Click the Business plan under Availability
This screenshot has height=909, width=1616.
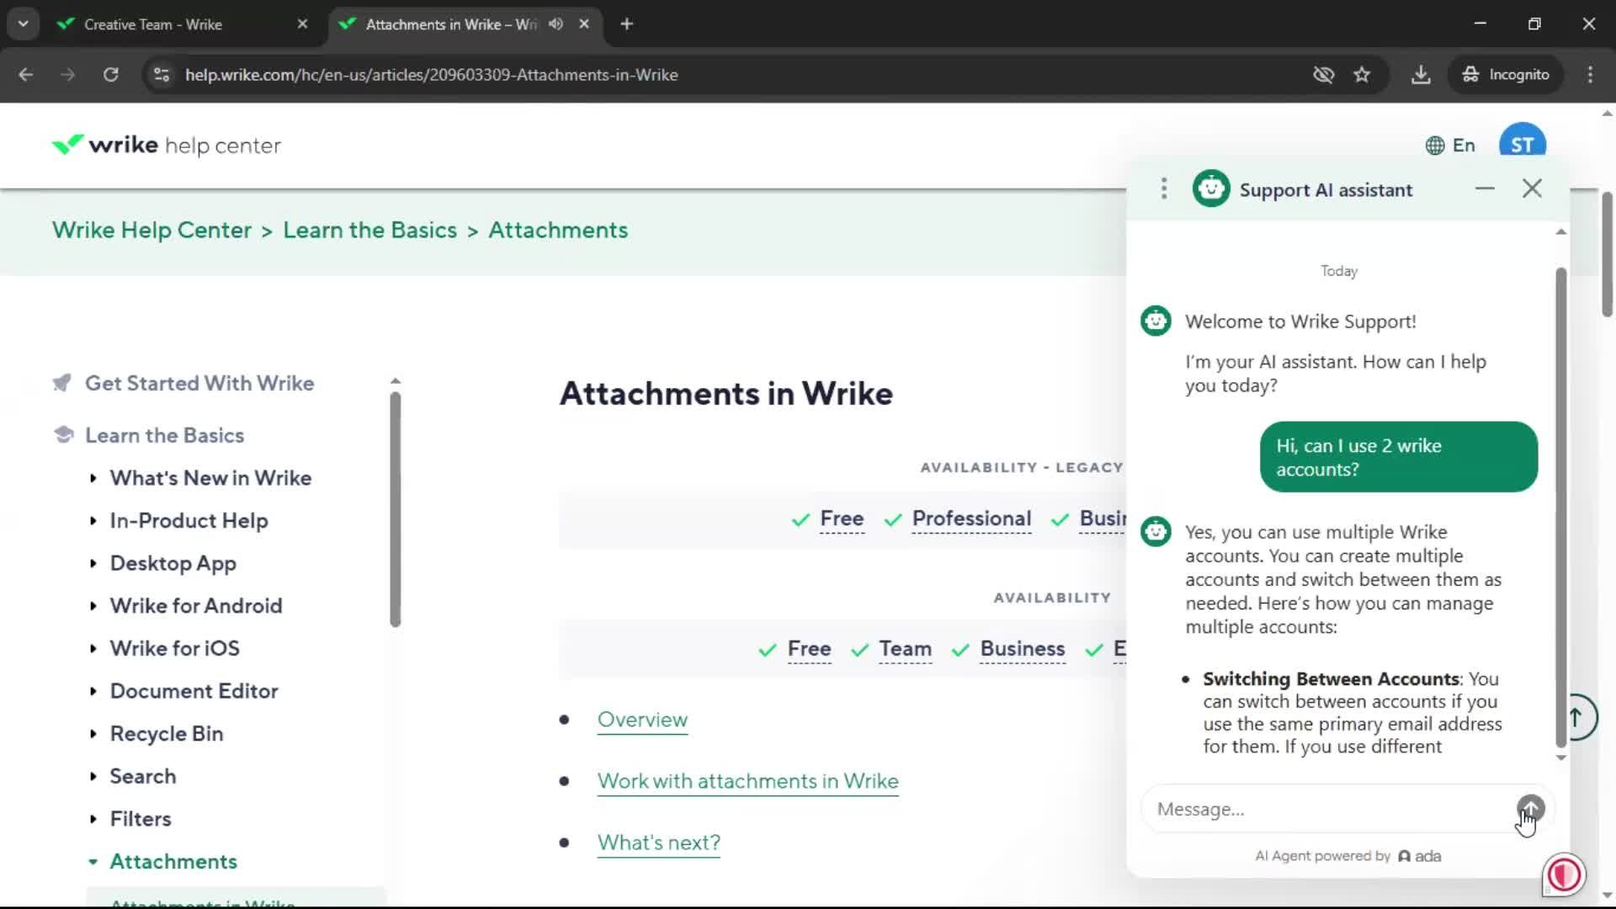pos(1023,650)
